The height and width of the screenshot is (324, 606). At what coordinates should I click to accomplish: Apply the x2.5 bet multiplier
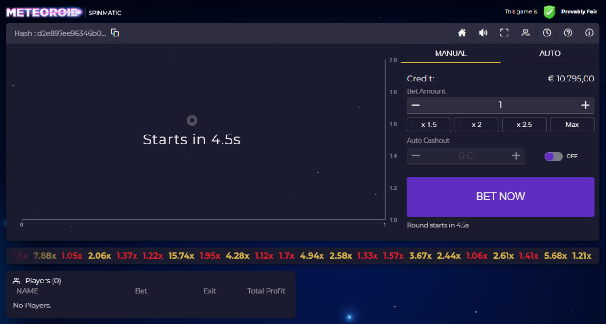[x=524, y=125]
